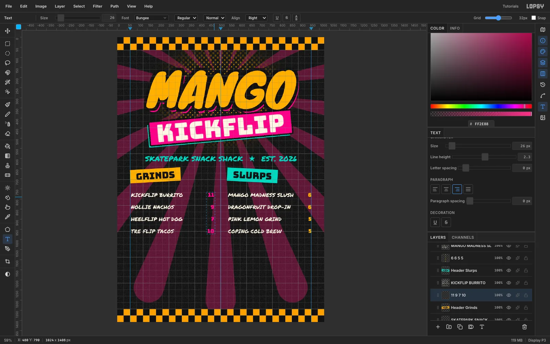This screenshot has height=344, width=550.
Task: Hide the Header Slurps layer
Action: coord(509,270)
